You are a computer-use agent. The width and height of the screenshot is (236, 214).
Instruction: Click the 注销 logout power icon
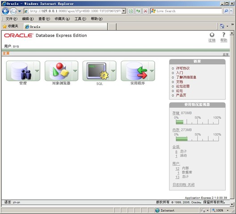tap(212, 35)
